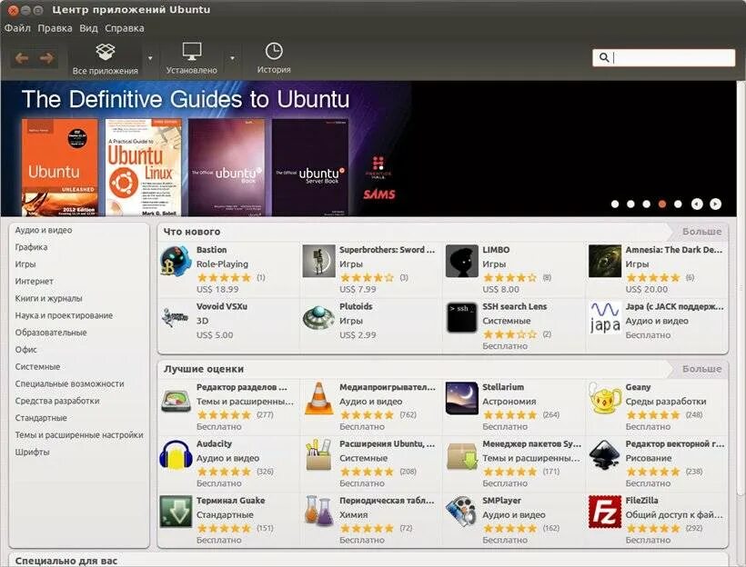Open the Audacity headphones icon
The image size is (746, 567).
coord(176,455)
